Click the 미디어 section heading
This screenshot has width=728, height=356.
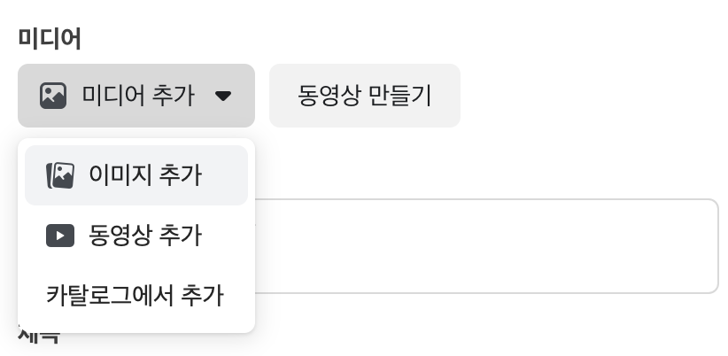pos(50,38)
